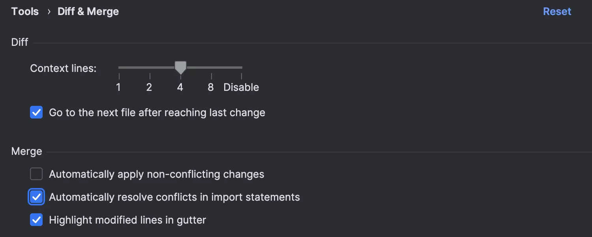Screen dimensions: 592x237
Task: Click the 'Context lines:' label
Action: tap(63, 68)
